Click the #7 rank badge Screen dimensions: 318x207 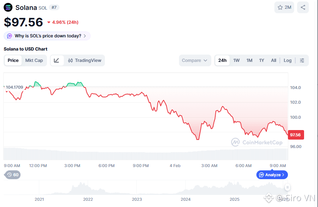point(54,7)
